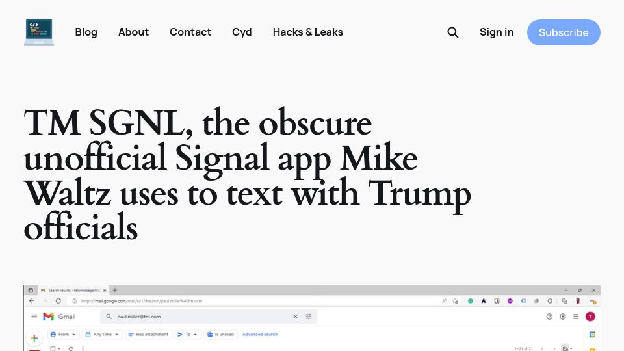
Task: Open Hacks & Leaks section
Action: [x=307, y=32]
